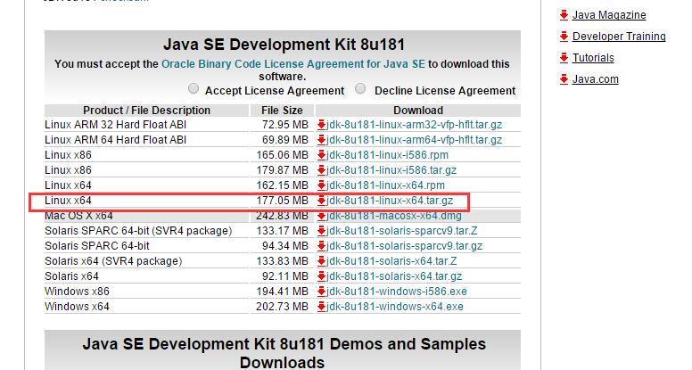
Task: Open the Java Magazine link
Action: (609, 15)
